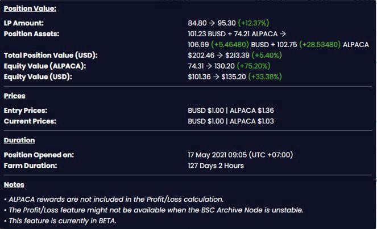
Task: Select the LP Amount label
Action: [23, 23]
